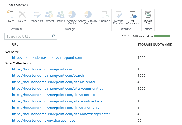Image resolution: width=182 pixels, height=125 pixels.
Task: Click quota 1000 for the public website row
Action: (141, 58)
